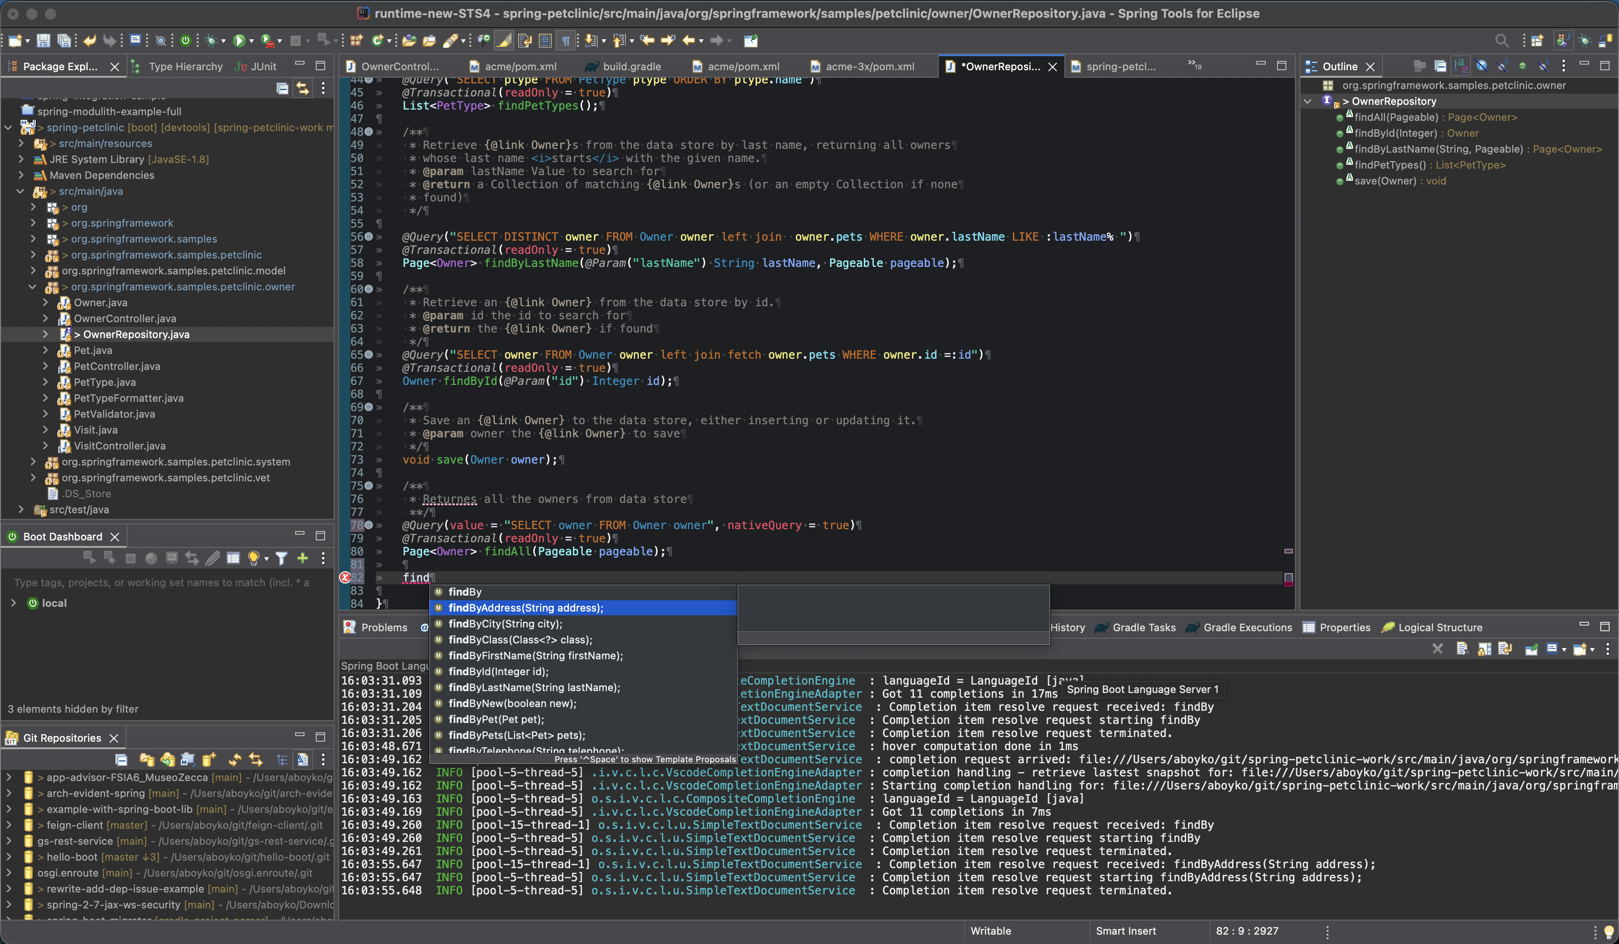Open Outline view menu three dots
Viewport: 1619px width, 944px height.
click(1564, 66)
